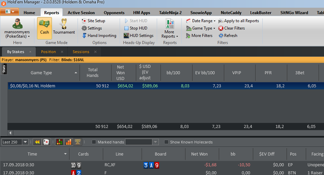
Task: Open the Opponents ribbon tab
Action: (114, 13)
